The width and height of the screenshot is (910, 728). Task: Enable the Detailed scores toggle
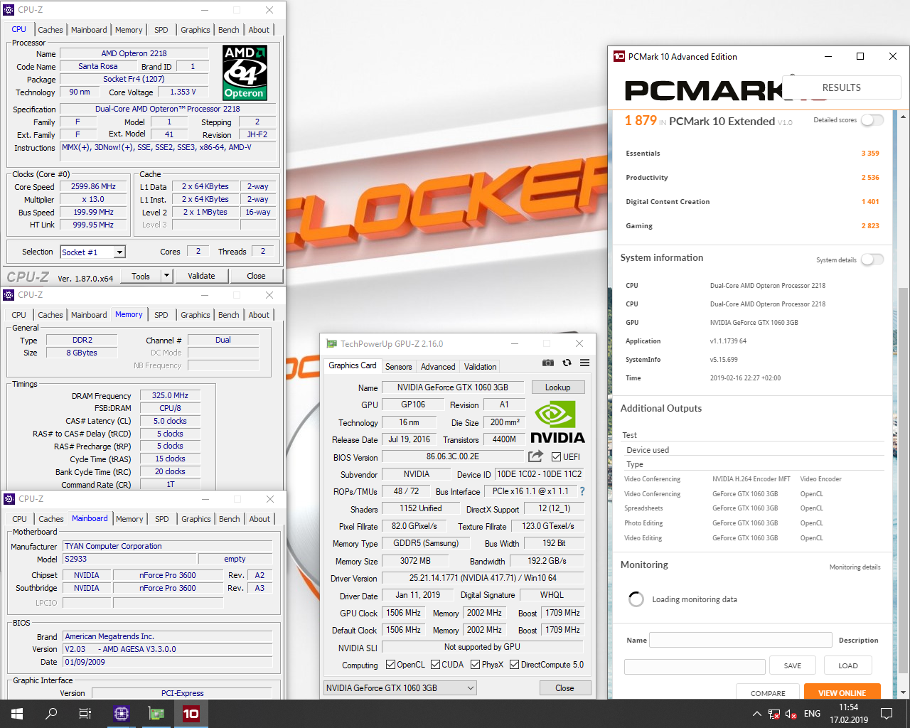pos(872,120)
